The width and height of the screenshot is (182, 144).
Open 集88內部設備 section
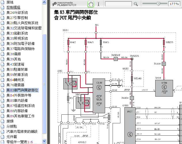[17, 111]
